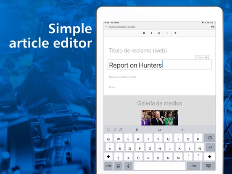
Task: Open the media gallery photo thumbnail
Action: 160,118
